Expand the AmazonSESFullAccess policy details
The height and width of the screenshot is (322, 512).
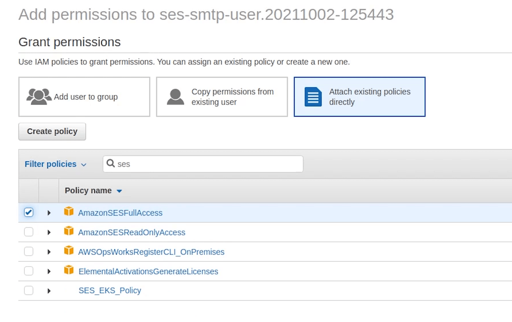point(49,213)
